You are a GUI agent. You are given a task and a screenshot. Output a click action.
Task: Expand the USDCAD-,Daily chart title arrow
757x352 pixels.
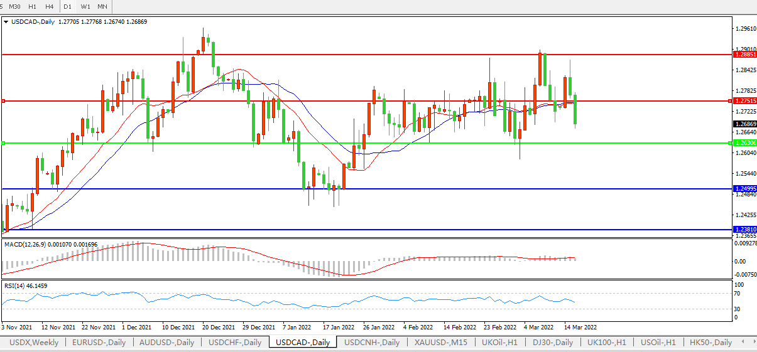pyautogui.click(x=6, y=21)
